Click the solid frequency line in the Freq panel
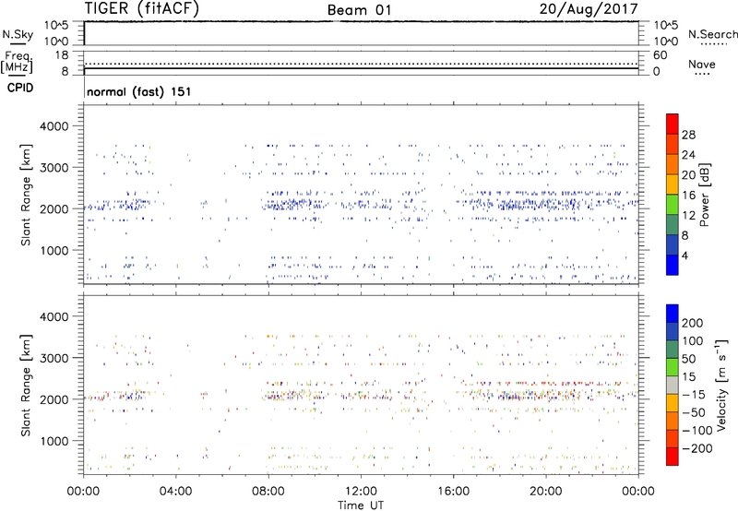 (361, 68)
